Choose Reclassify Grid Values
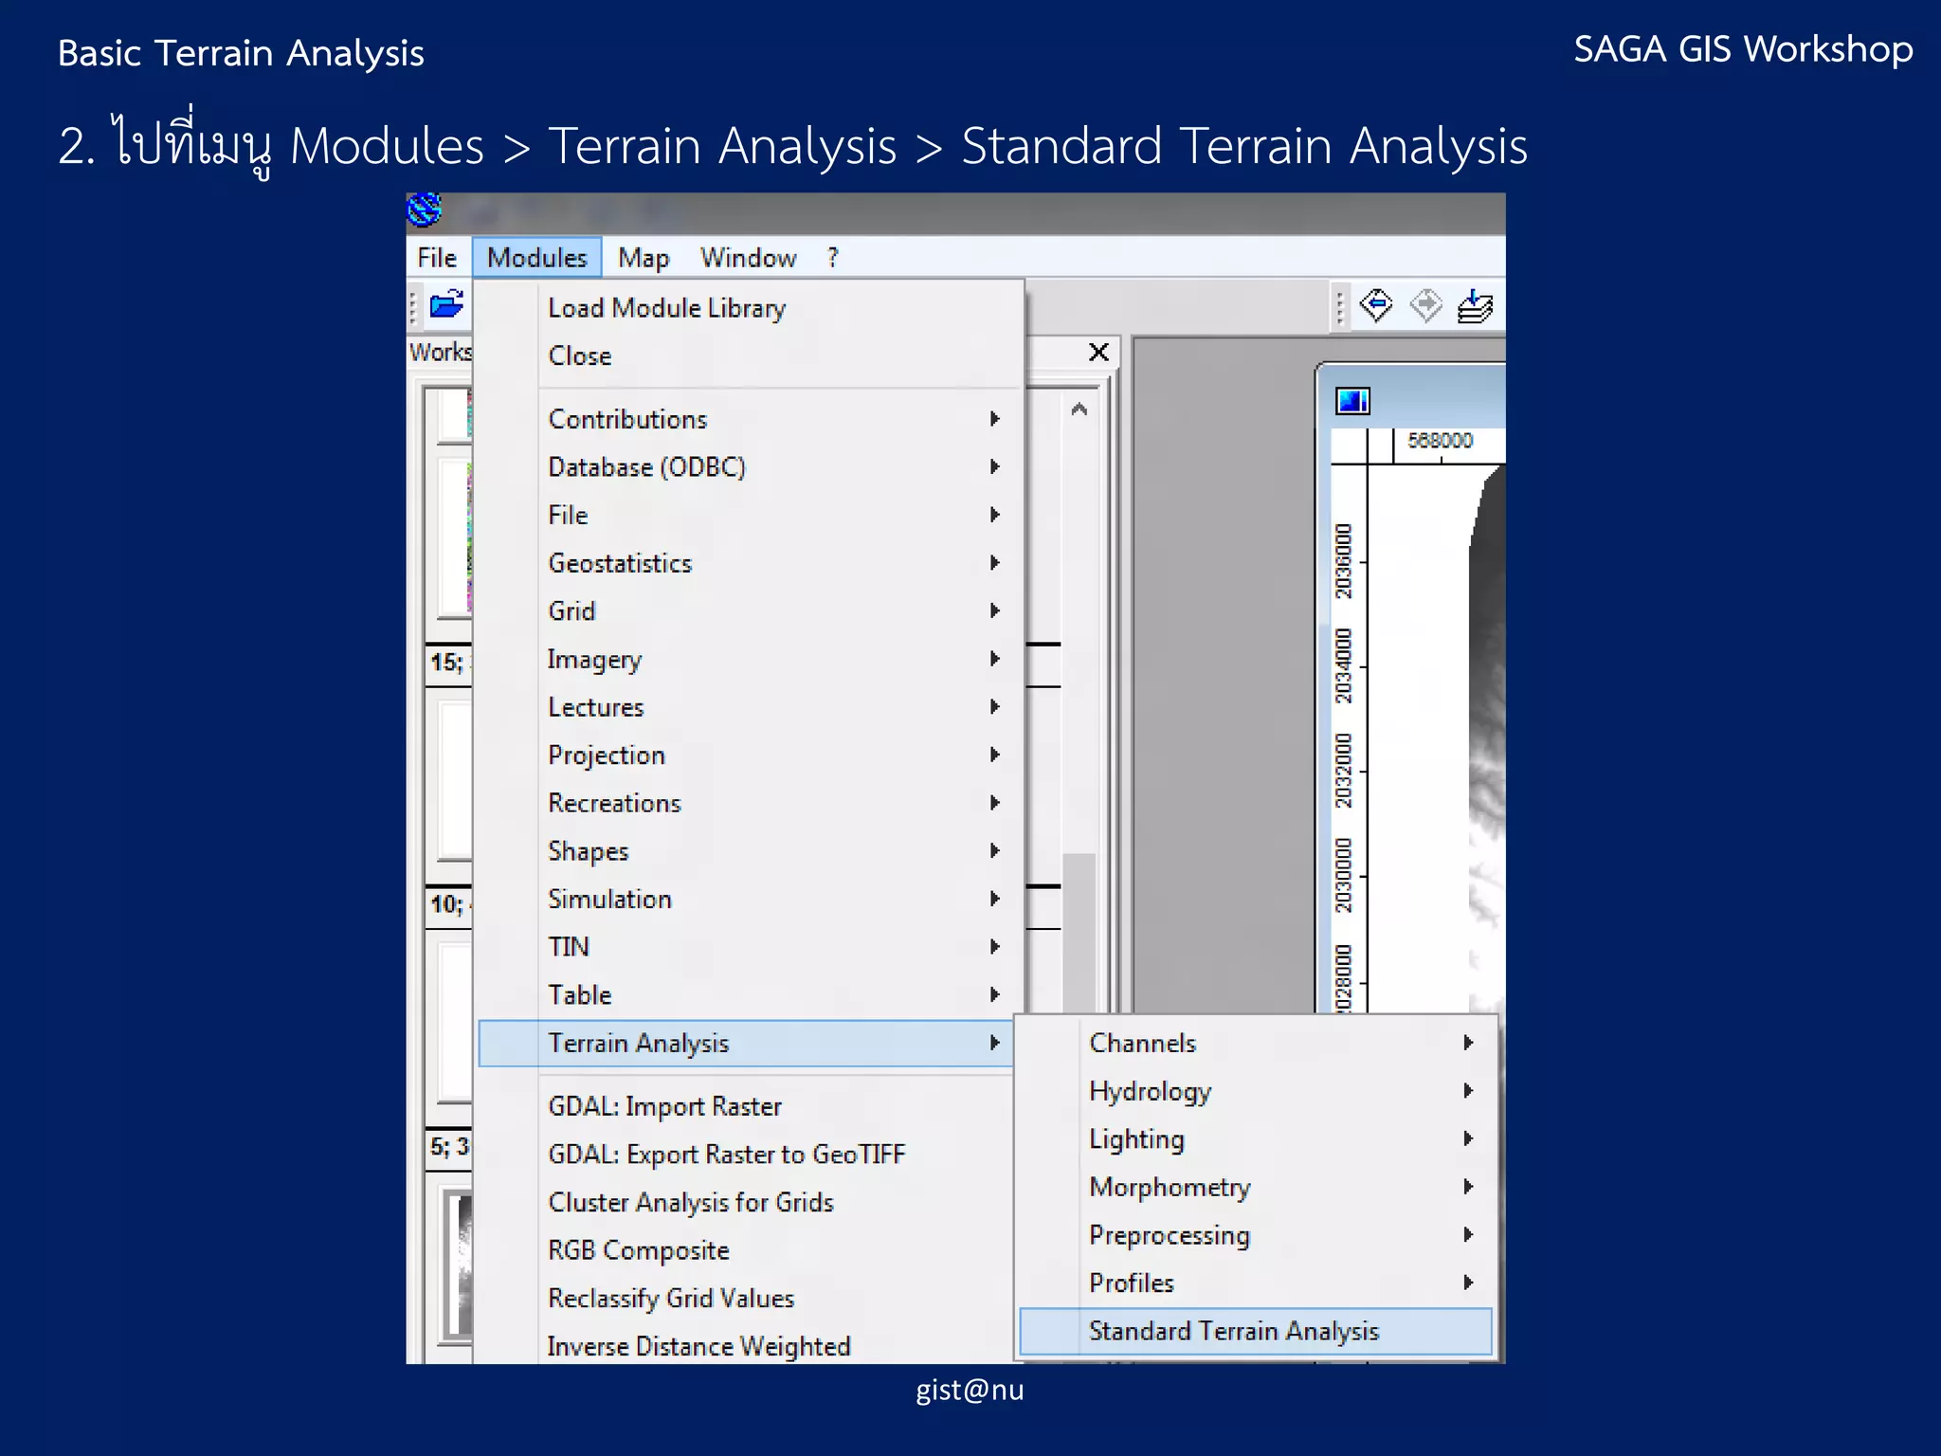This screenshot has height=1456, width=1941. (747, 1299)
